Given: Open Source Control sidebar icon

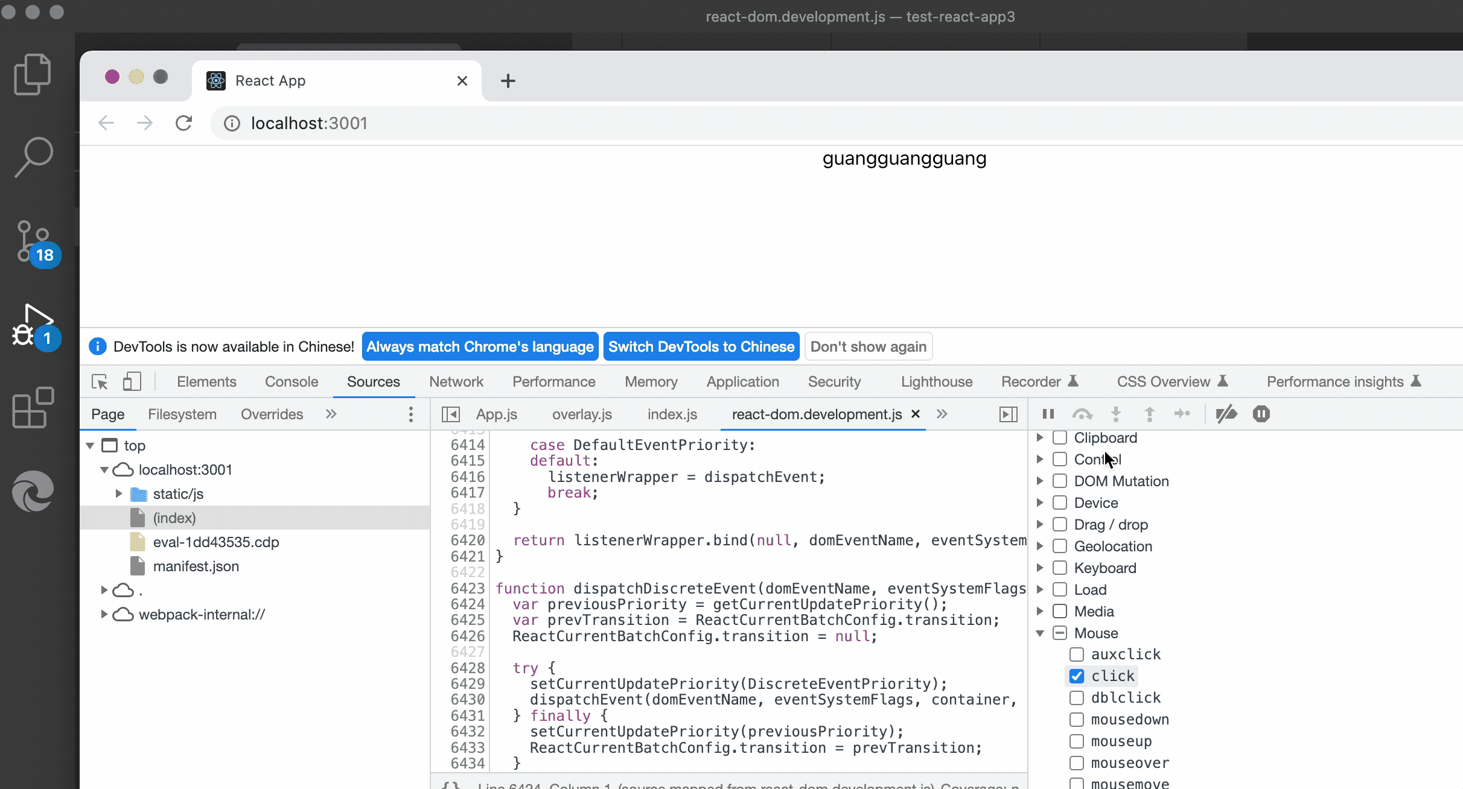Looking at the screenshot, I should (x=34, y=241).
